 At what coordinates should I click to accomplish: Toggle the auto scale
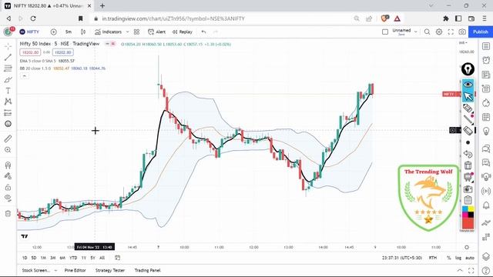(x=470, y=258)
